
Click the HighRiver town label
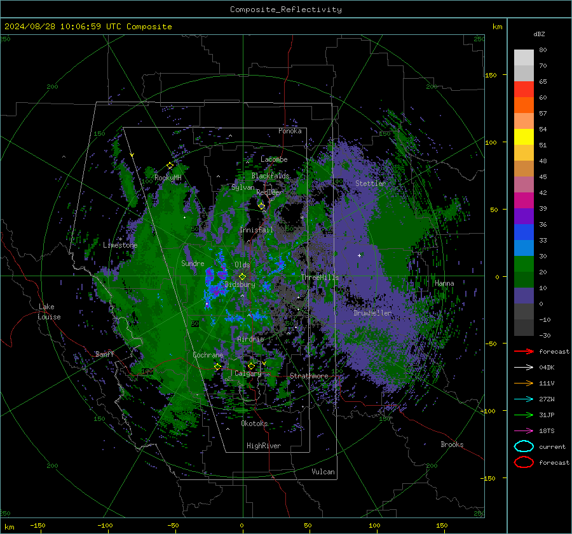point(264,446)
